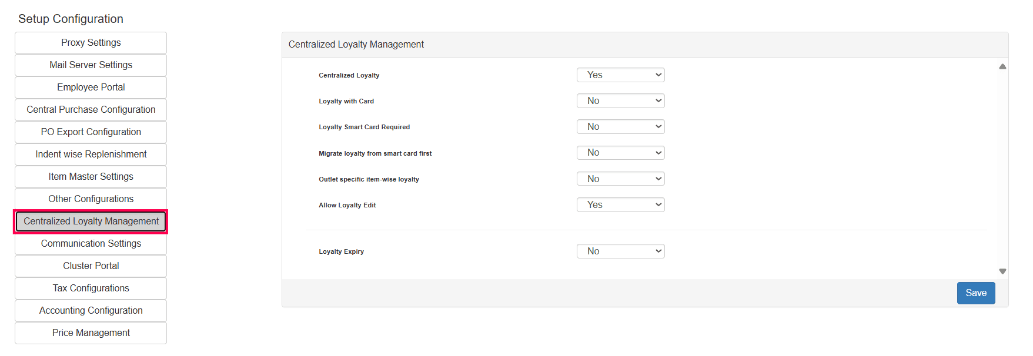Click the Save button

975,293
